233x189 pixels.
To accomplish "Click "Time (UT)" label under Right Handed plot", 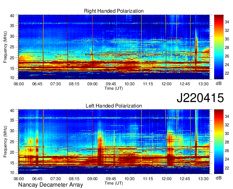I will [x=114, y=88].
